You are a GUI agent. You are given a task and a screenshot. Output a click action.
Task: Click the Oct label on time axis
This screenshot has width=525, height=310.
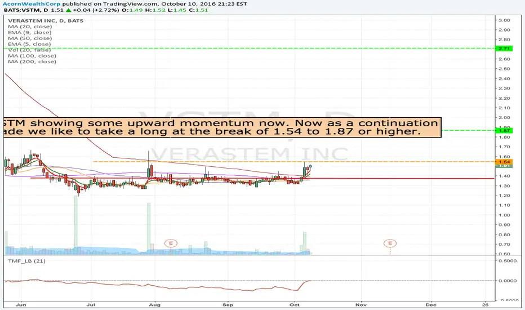(295, 304)
